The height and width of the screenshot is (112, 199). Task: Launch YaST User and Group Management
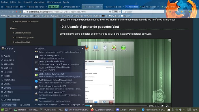58,81
